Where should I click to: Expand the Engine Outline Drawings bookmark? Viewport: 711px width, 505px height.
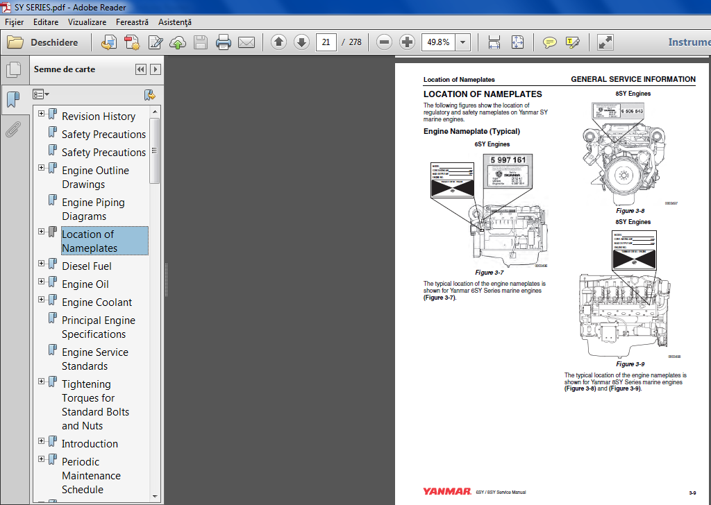[x=41, y=168]
